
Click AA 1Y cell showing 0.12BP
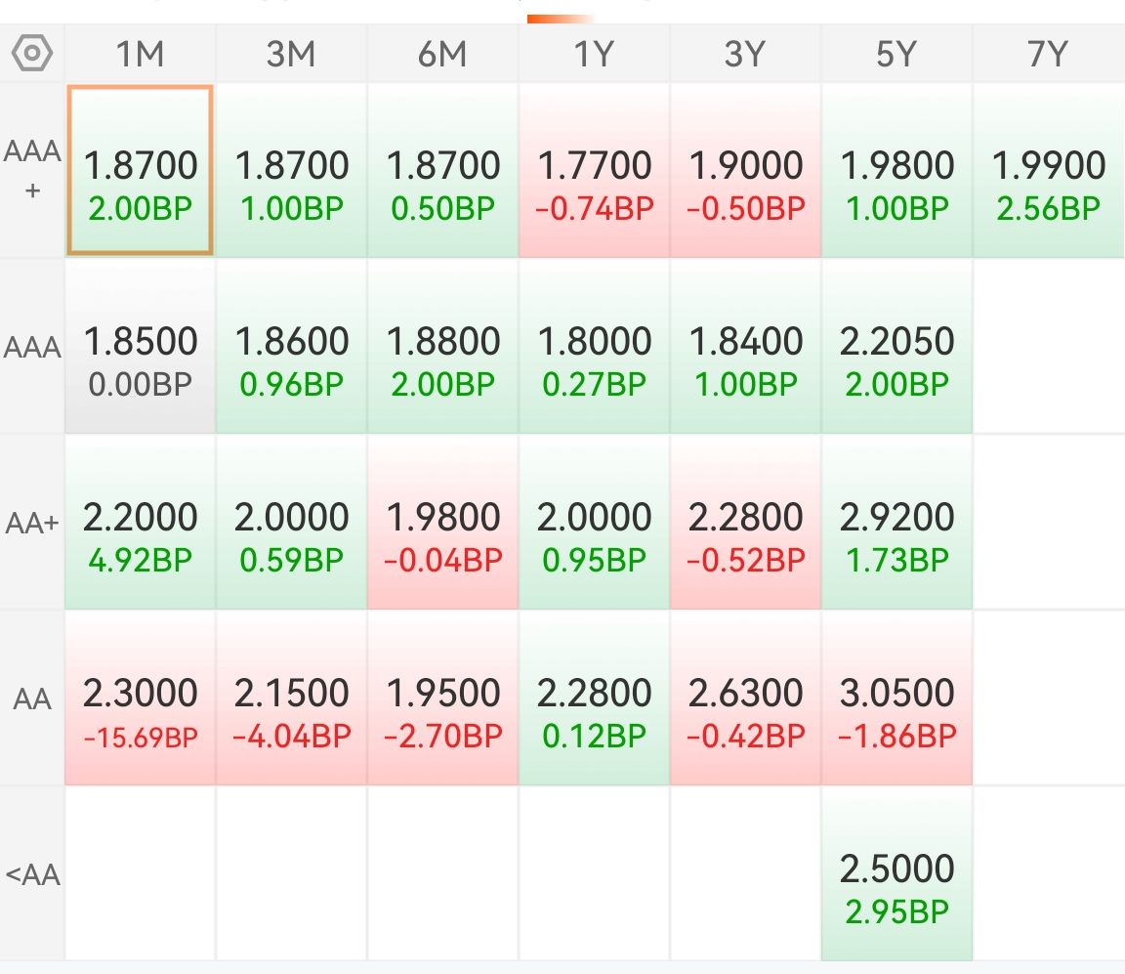coord(594,699)
